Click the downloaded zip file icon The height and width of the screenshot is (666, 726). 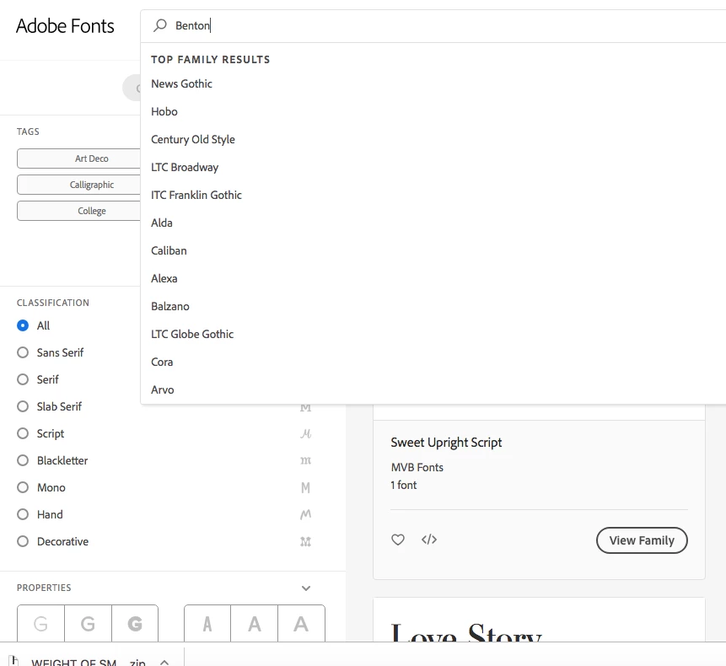[13, 660]
